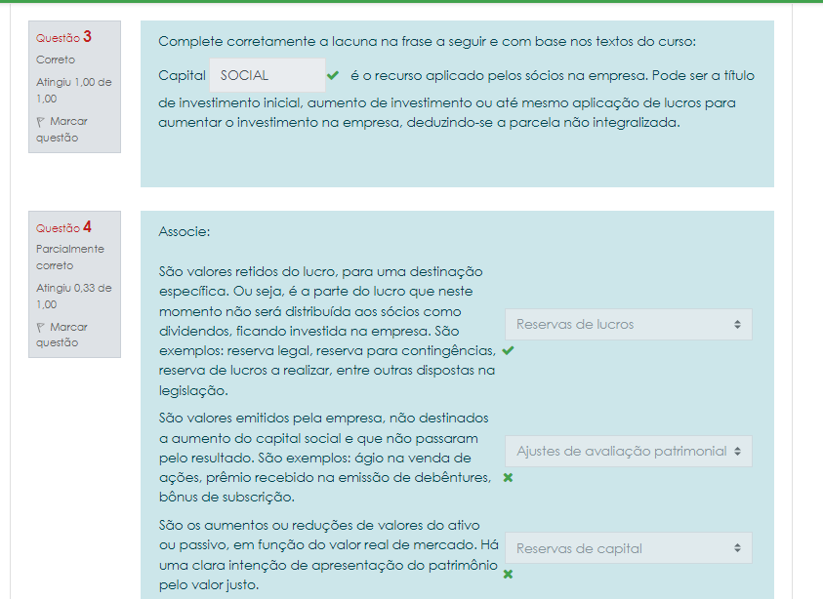Image resolution: width=823 pixels, height=599 pixels.
Task: Click the flag icon in Questão 4
Action: 41,328
